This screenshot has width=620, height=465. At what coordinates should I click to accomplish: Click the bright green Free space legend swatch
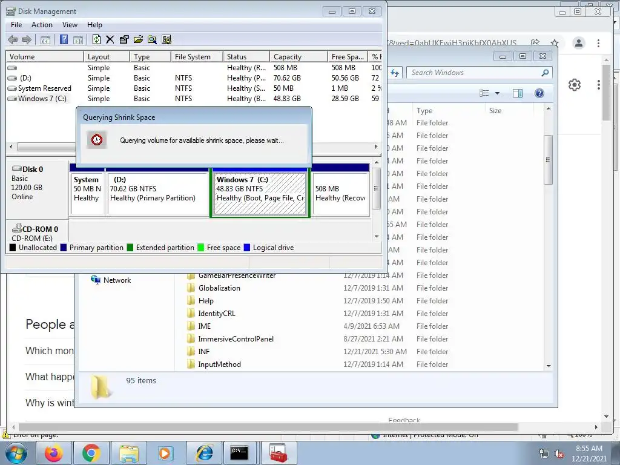[201, 248]
